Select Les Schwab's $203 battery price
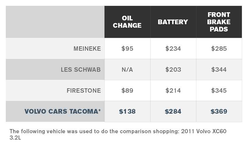Screen dimensions: 248x153 coord(173,70)
